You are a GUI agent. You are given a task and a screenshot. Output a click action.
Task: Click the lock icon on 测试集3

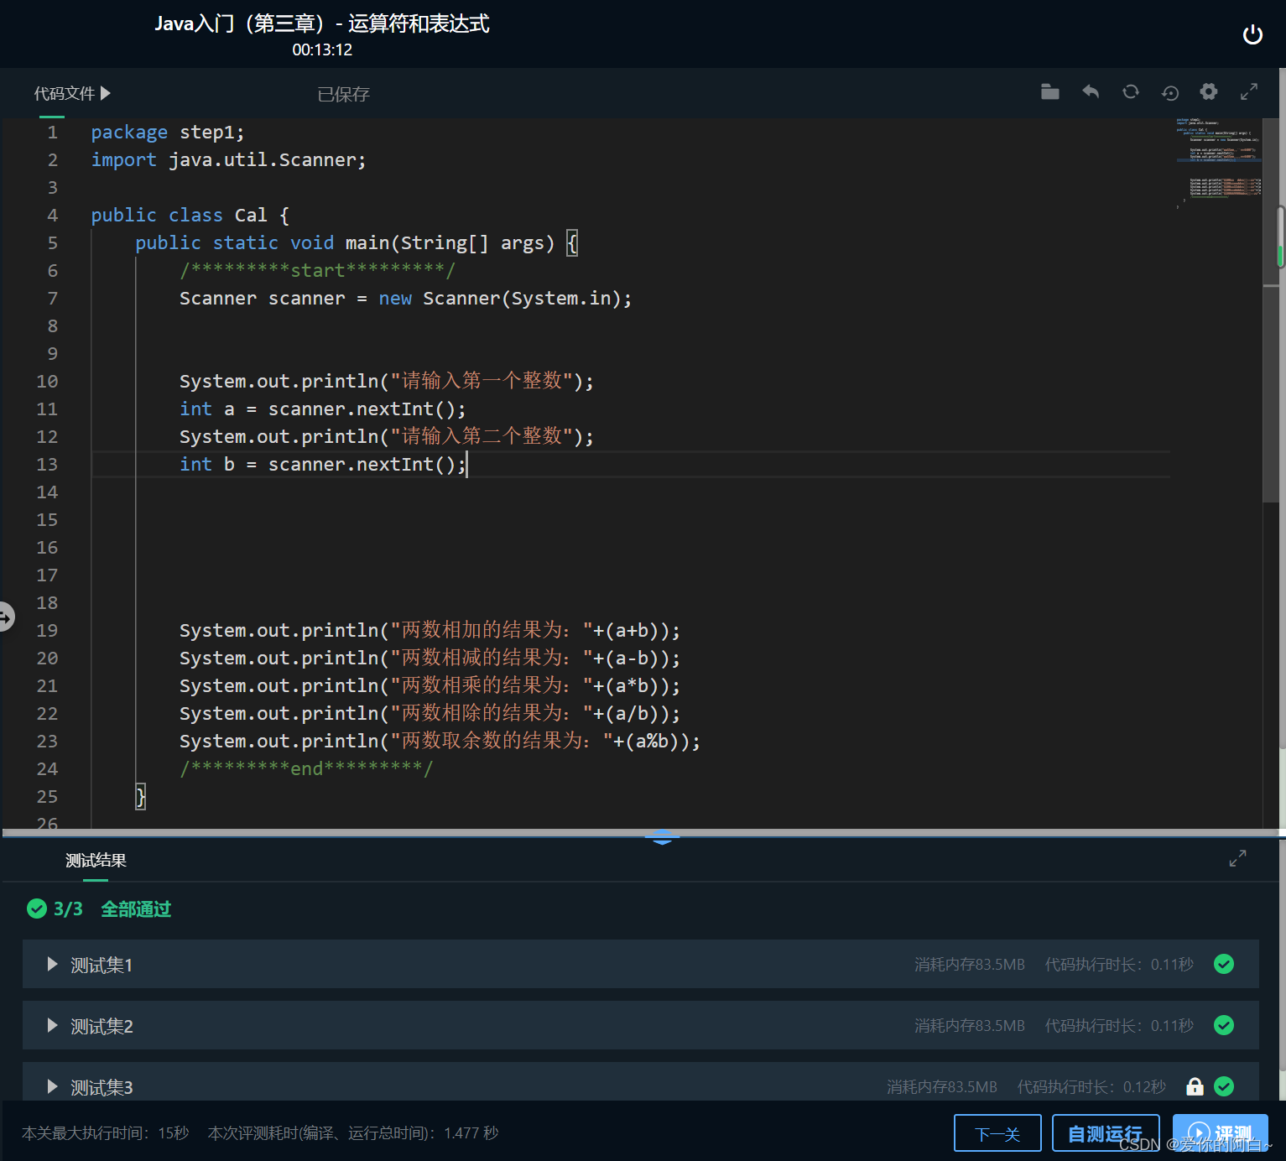click(1194, 1086)
